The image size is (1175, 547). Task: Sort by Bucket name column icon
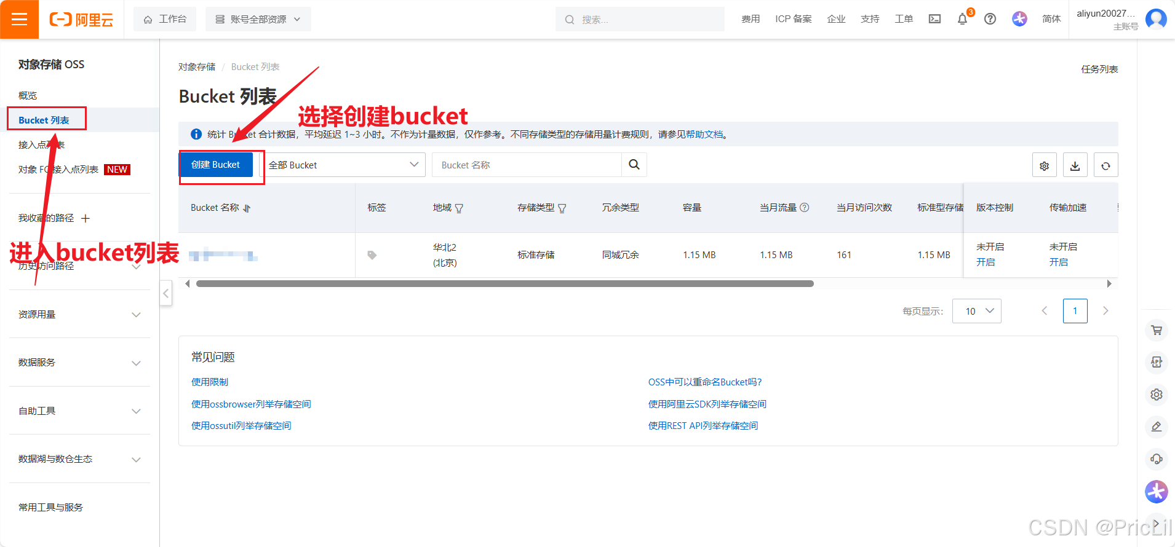click(x=247, y=208)
